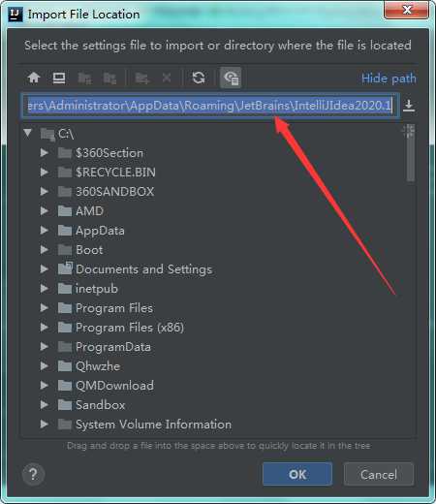This screenshot has width=436, height=504.
Task: Click the Hide path link
Action: click(389, 79)
